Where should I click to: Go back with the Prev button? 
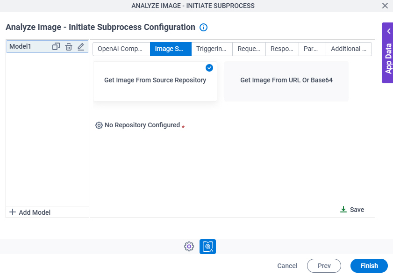pyautogui.click(x=324, y=266)
